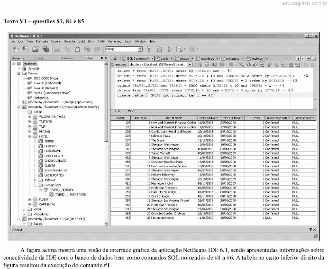Select the TRAVEL_HOTELFK foreign key node
The height and width of the screenshot is (269, 328).
click(62, 190)
